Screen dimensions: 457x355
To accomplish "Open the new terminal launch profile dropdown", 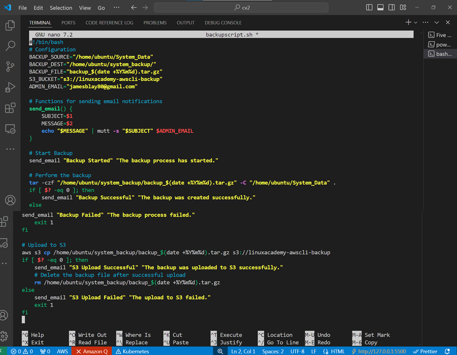I will click(x=416, y=23).
